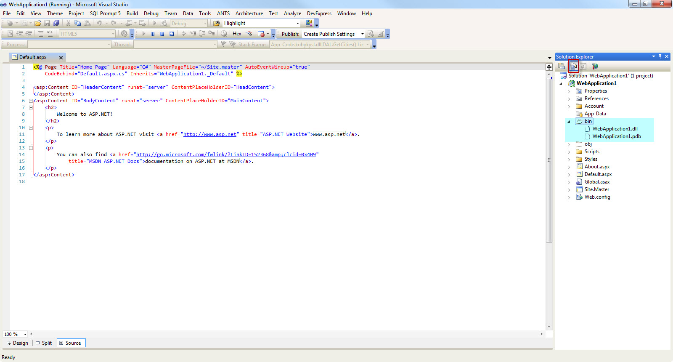Click the Paste clipboard icon
This screenshot has height=362, width=673.
point(87,23)
